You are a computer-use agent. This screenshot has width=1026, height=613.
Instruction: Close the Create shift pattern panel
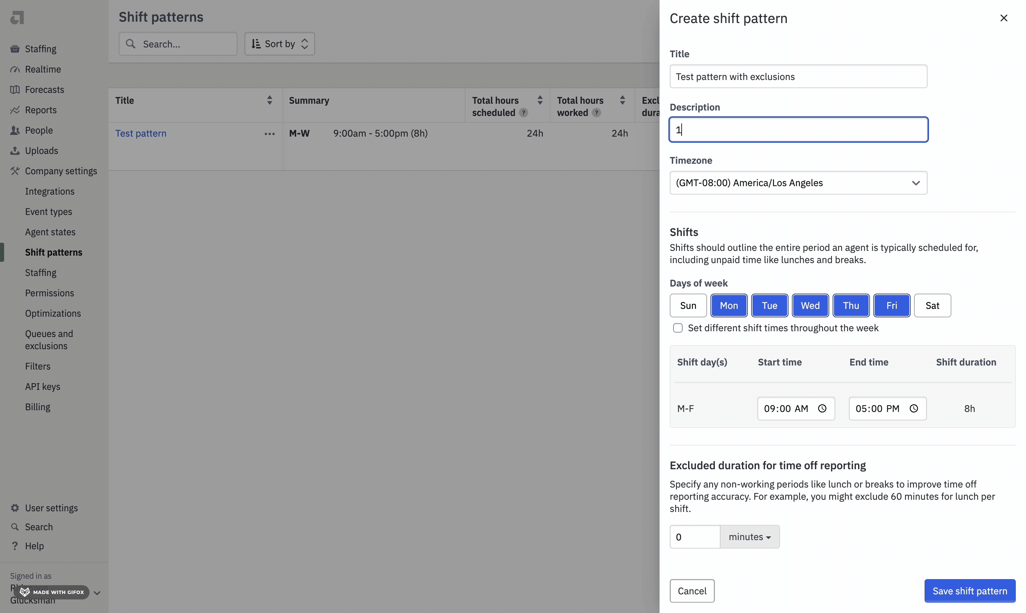click(x=1004, y=18)
